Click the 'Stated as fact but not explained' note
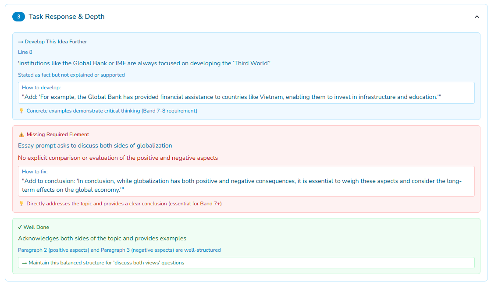 [x=71, y=75]
